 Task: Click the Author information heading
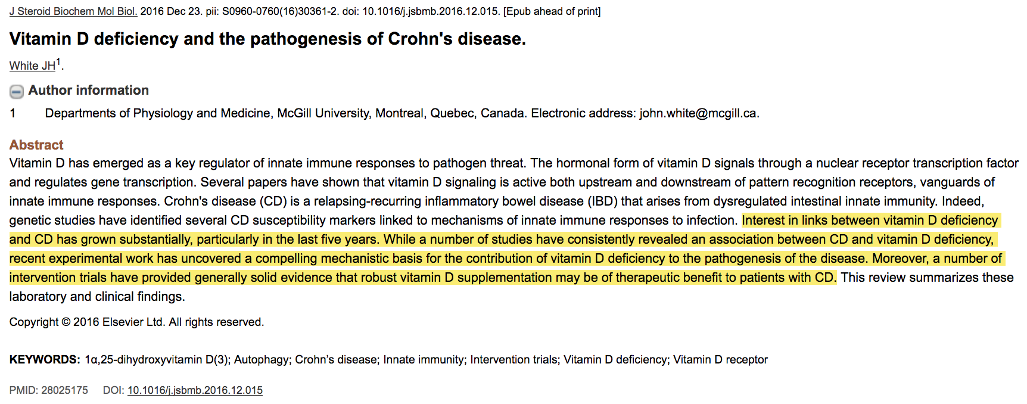tap(88, 91)
